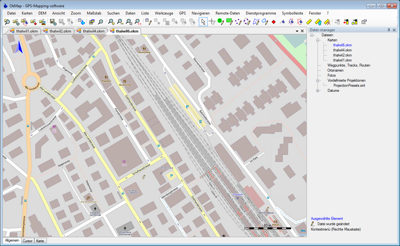Screen dimensions: 400x246
Task: Select the arrow pointer selection tool
Action: coord(203,22)
